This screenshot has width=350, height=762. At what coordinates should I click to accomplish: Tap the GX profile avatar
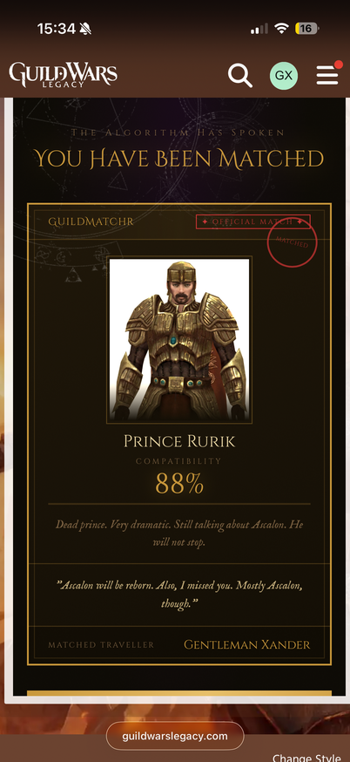[284, 75]
